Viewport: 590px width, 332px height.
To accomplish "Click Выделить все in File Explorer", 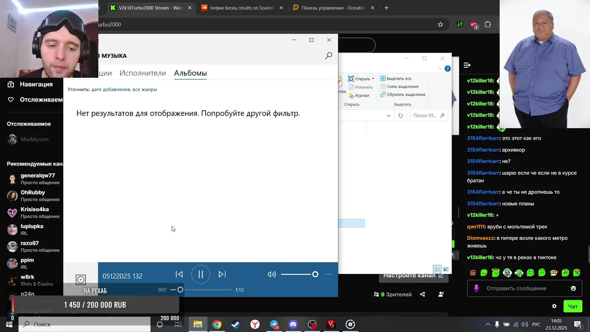I will (396, 79).
